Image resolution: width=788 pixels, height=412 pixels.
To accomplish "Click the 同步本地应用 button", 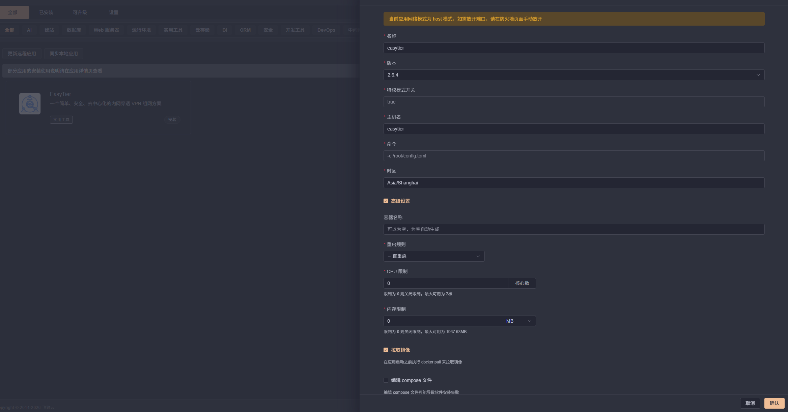I will click(64, 54).
